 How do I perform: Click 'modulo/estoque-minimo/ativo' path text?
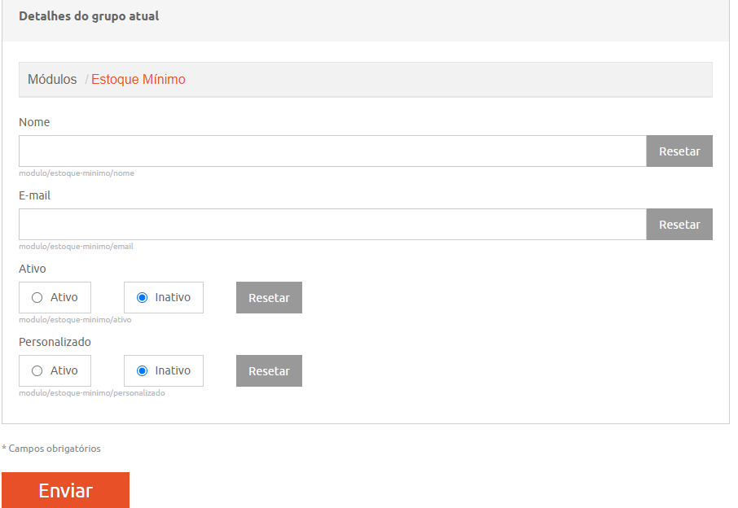(75, 320)
